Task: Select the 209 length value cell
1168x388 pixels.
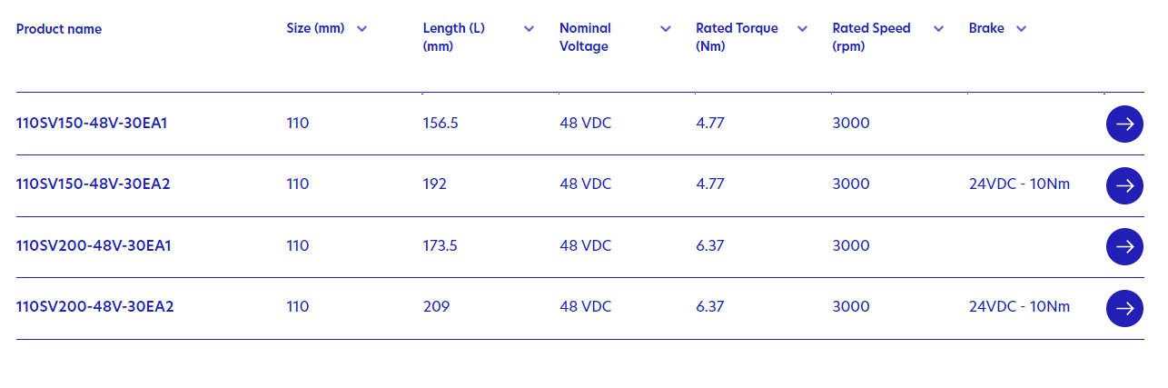Action: (436, 306)
